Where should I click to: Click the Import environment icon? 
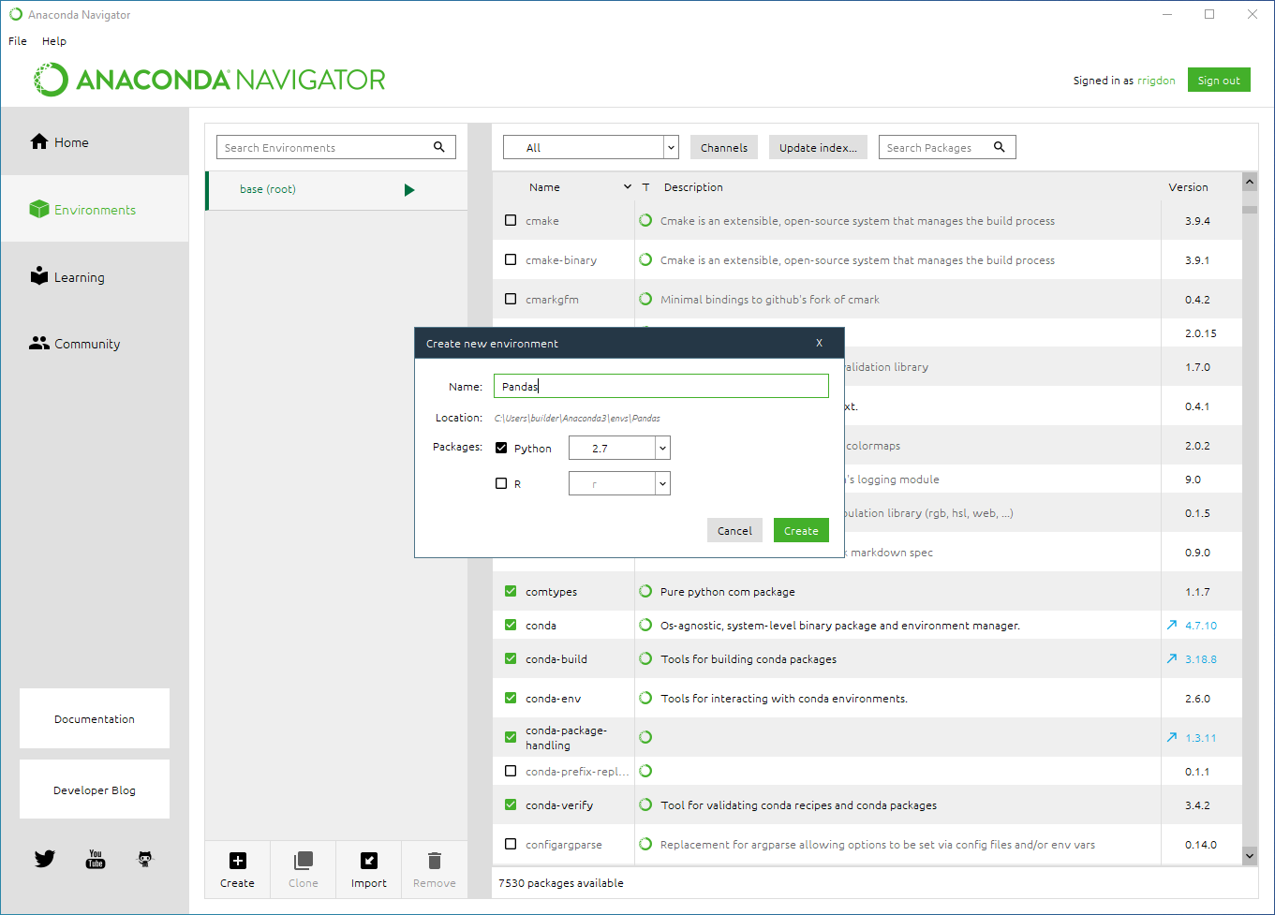(368, 861)
